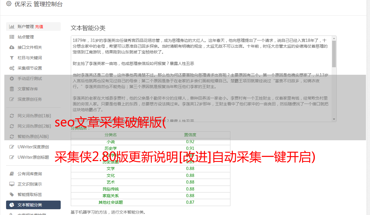Click the 0.88 value in the 艺术 row

190,182
